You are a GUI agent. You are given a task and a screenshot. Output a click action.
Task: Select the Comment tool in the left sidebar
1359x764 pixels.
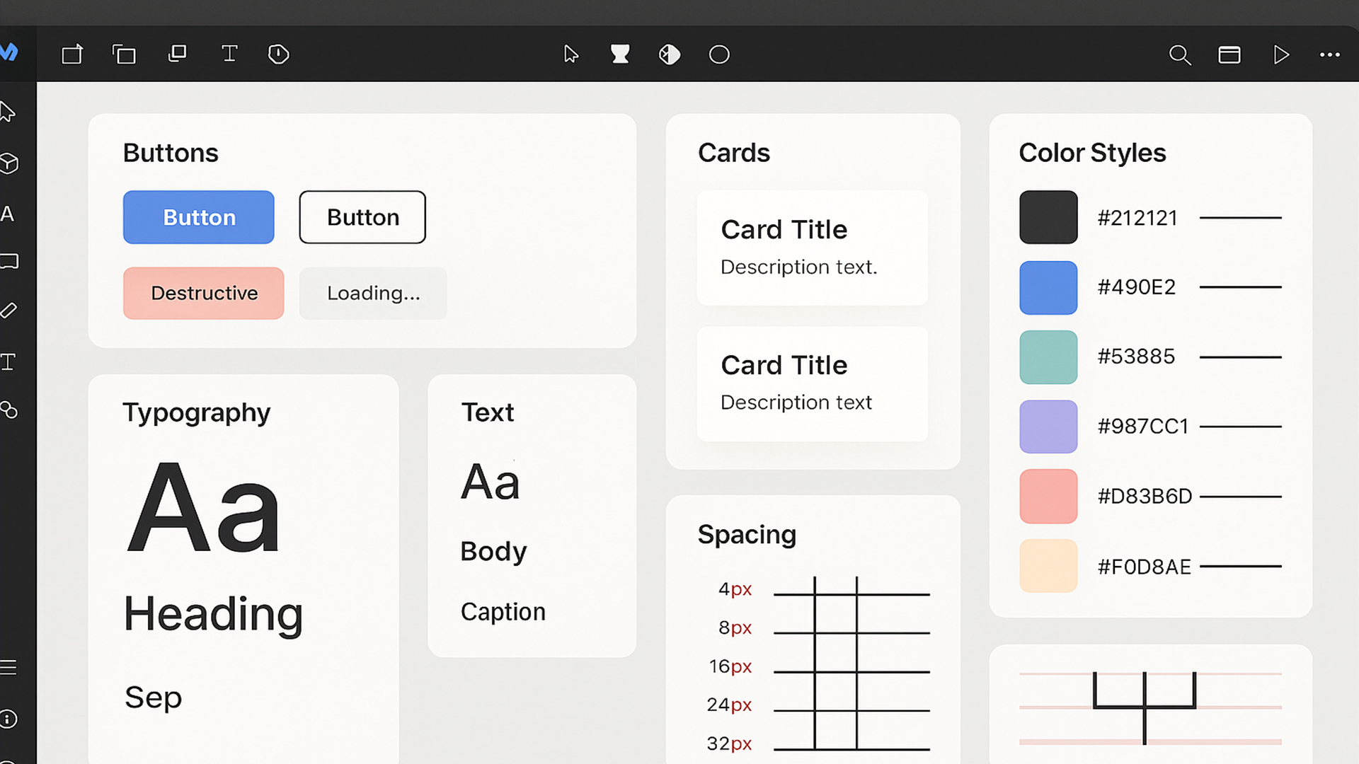coord(10,262)
